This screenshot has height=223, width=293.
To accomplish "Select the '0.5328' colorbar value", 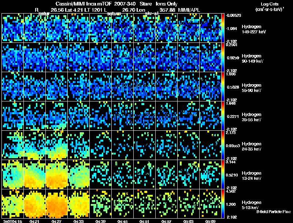I will (233, 87).
